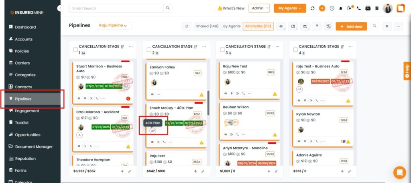
Task: Check the Cancellation Stage 4 checkbox
Action: [x=296, y=49]
